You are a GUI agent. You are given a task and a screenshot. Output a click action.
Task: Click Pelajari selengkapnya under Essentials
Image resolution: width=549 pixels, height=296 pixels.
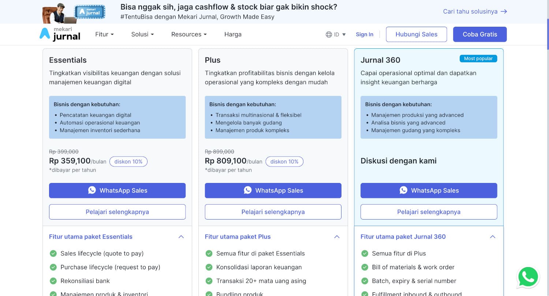(x=117, y=212)
